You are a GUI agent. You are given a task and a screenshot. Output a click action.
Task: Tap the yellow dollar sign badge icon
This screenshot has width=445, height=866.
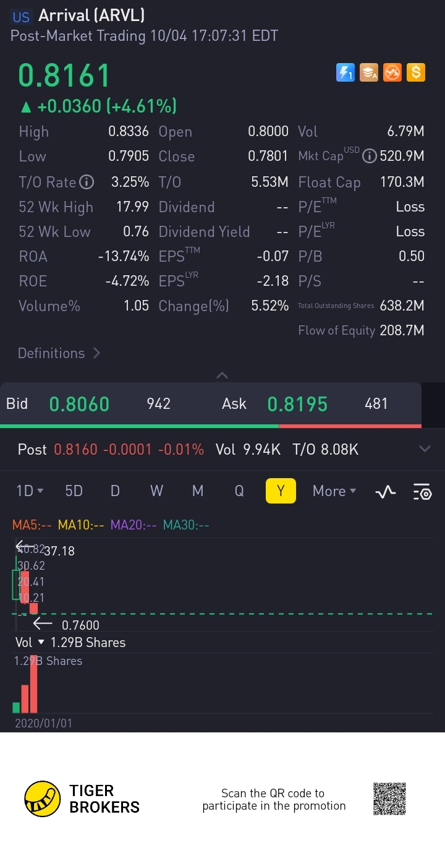416,72
